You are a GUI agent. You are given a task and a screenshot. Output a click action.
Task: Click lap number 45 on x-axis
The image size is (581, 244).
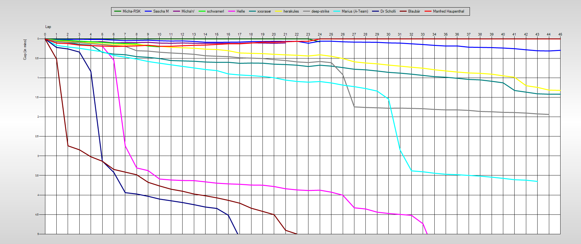(x=560, y=34)
